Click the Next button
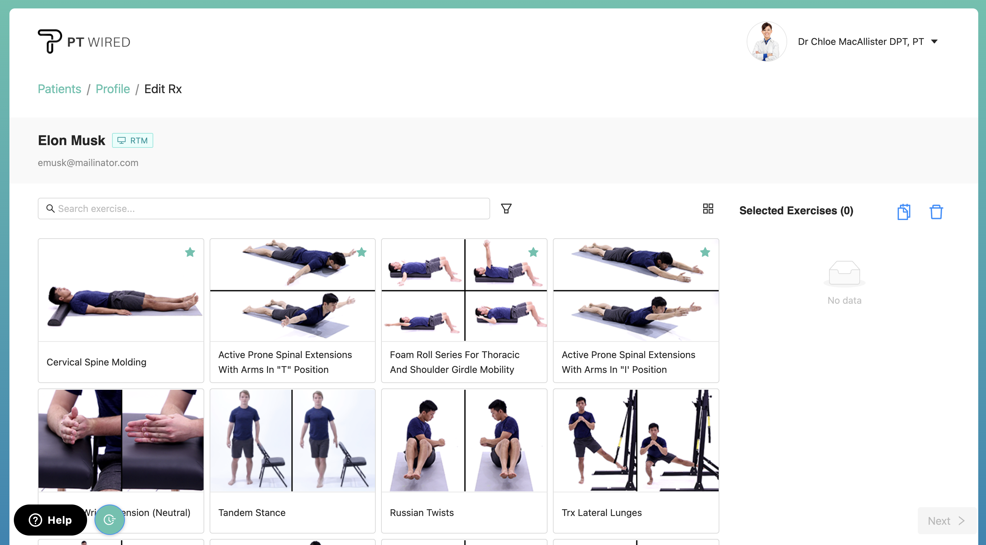Screen dimensions: 986x545 pyautogui.click(x=946, y=520)
